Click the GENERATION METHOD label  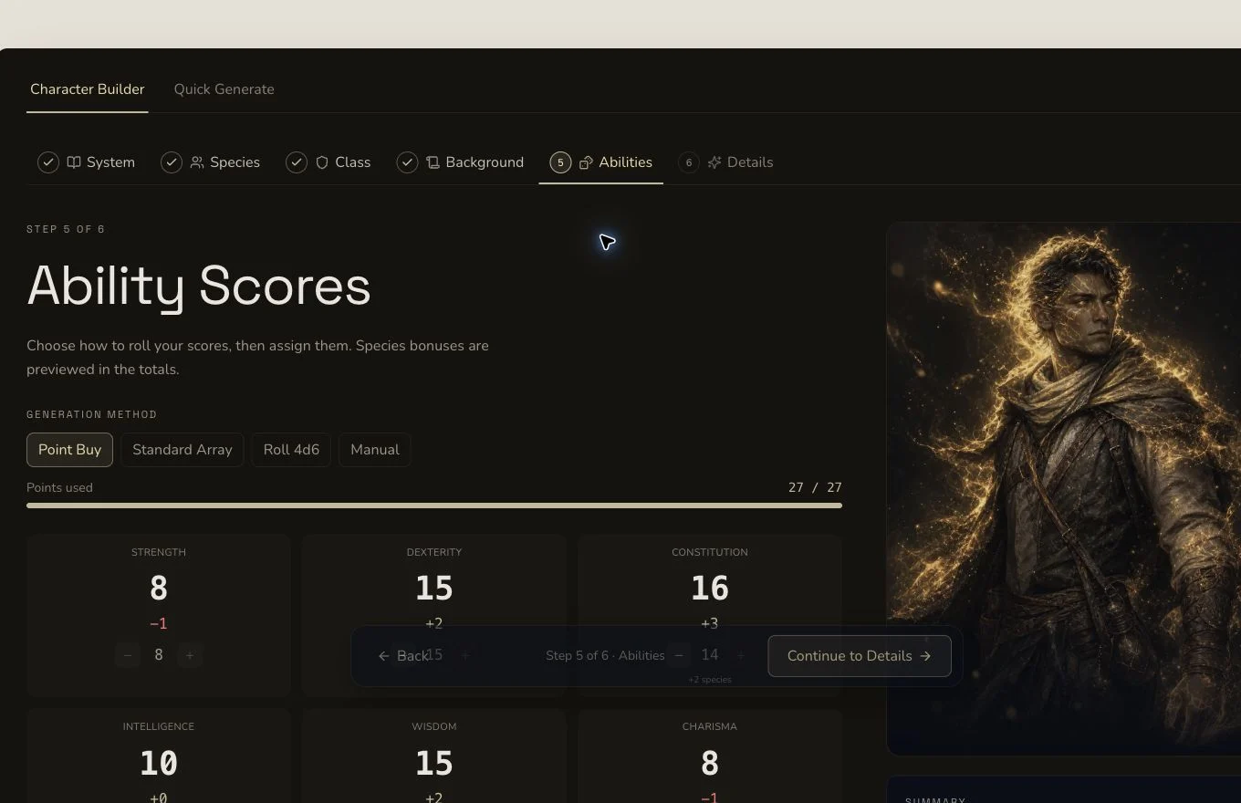tap(92, 414)
